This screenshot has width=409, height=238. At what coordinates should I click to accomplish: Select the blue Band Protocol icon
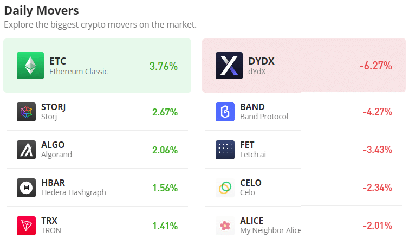coord(225,112)
